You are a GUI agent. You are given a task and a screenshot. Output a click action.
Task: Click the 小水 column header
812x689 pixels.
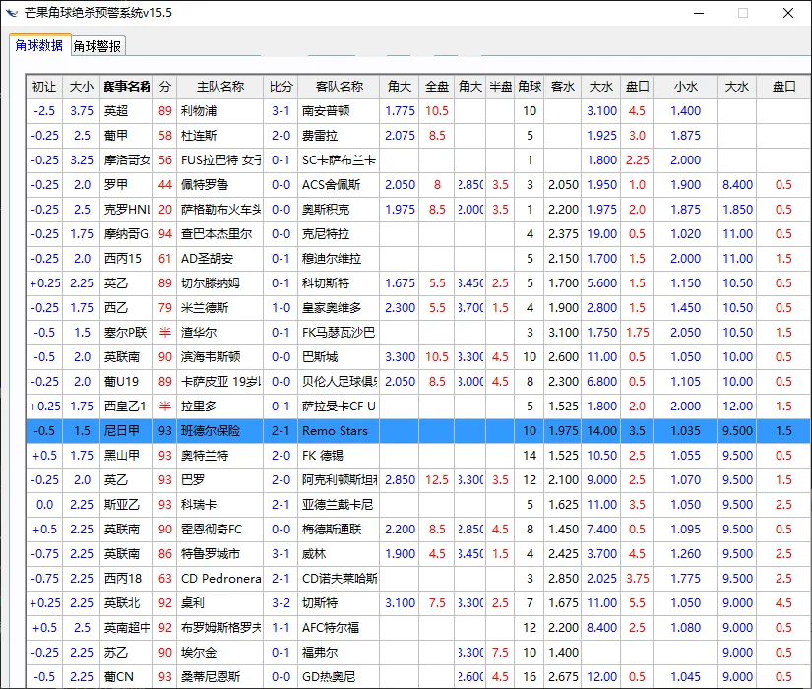point(686,86)
